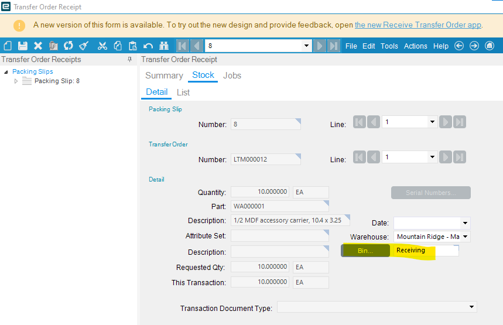Switch to the Summary tab
This screenshot has height=325, width=503.
pos(164,76)
